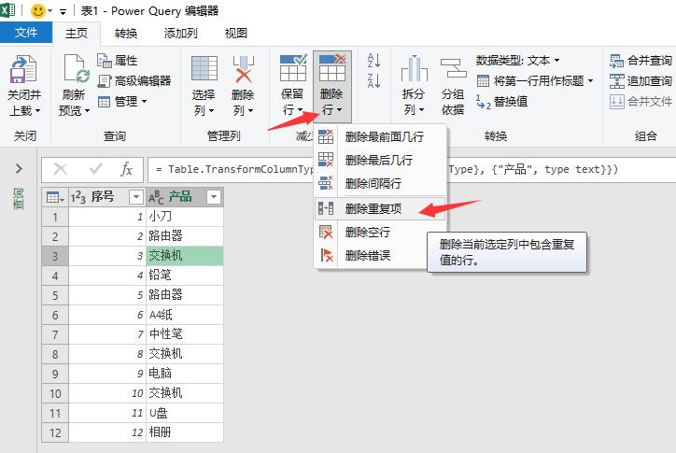The height and width of the screenshot is (453, 676).
Task: Click the cell containing 小刀
Action: (185, 217)
